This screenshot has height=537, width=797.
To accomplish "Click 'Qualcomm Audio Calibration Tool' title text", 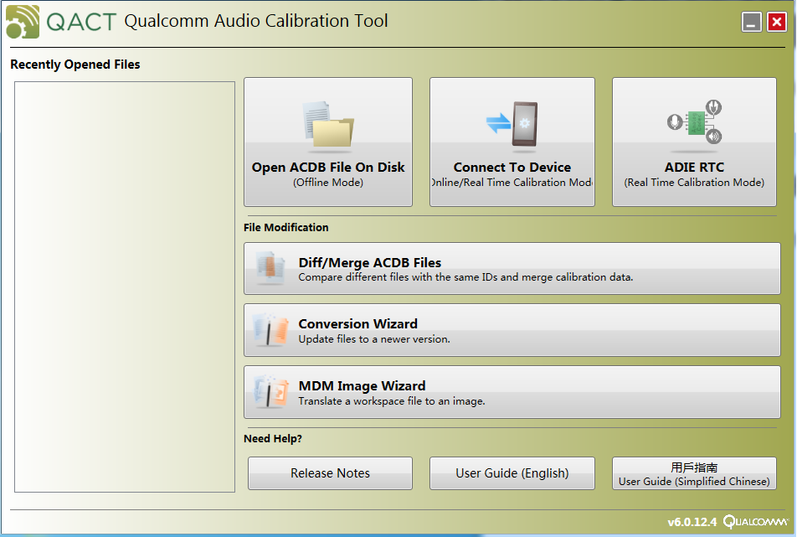I will (255, 21).
